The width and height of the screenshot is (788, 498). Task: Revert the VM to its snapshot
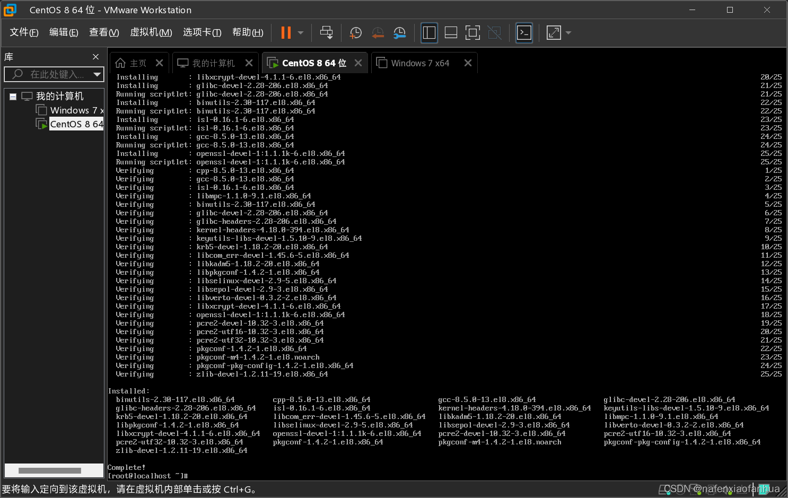[x=378, y=32]
